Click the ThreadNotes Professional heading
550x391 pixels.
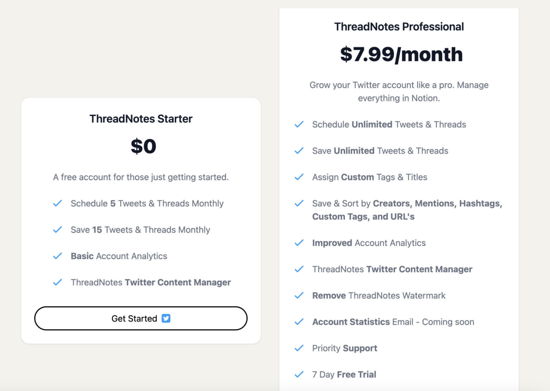pyautogui.click(x=399, y=27)
